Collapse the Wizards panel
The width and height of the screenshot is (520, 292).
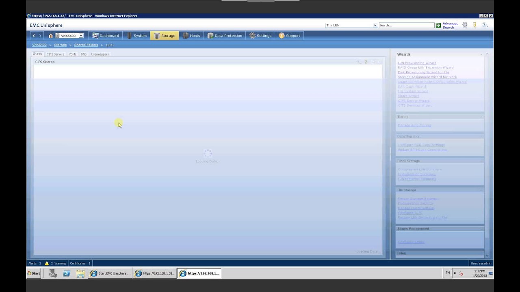(x=481, y=54)
